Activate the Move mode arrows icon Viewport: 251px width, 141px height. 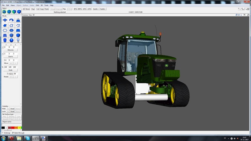[5, 20]
